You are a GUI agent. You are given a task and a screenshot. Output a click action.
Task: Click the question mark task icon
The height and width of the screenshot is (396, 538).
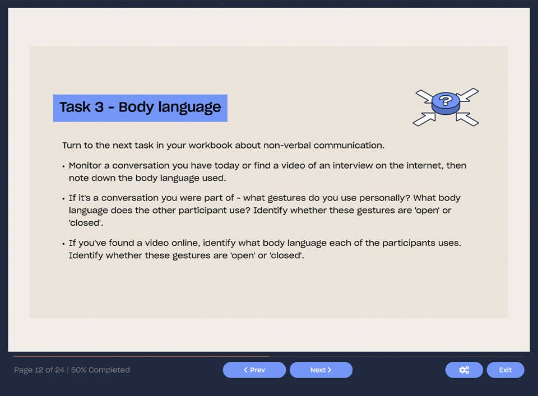[446, 107]
